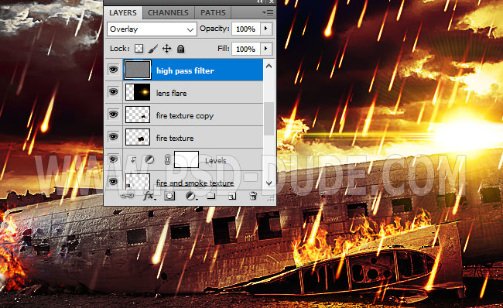
Task: Hide the fire texture copy layer
Action: click(x=113, y=115)
